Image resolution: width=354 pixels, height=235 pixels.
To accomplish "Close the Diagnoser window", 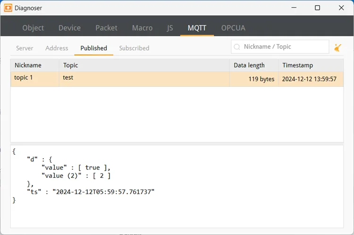I will [x=341, y=8].
